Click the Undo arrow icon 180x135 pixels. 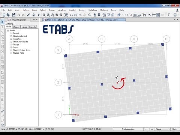(x=19, y=15)
